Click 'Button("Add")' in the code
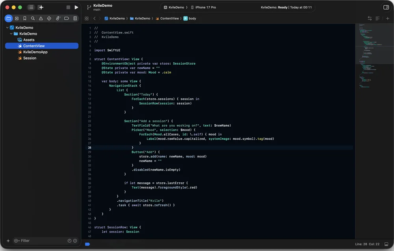 (x=144, y=152)
